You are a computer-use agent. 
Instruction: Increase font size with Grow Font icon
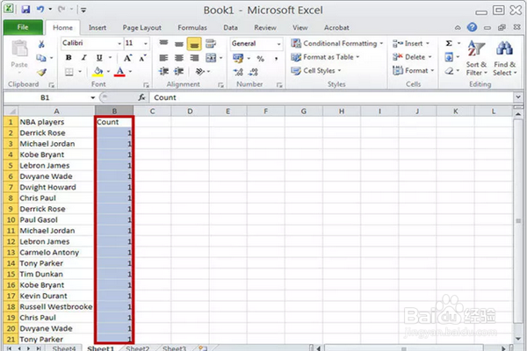click(127, 58)
